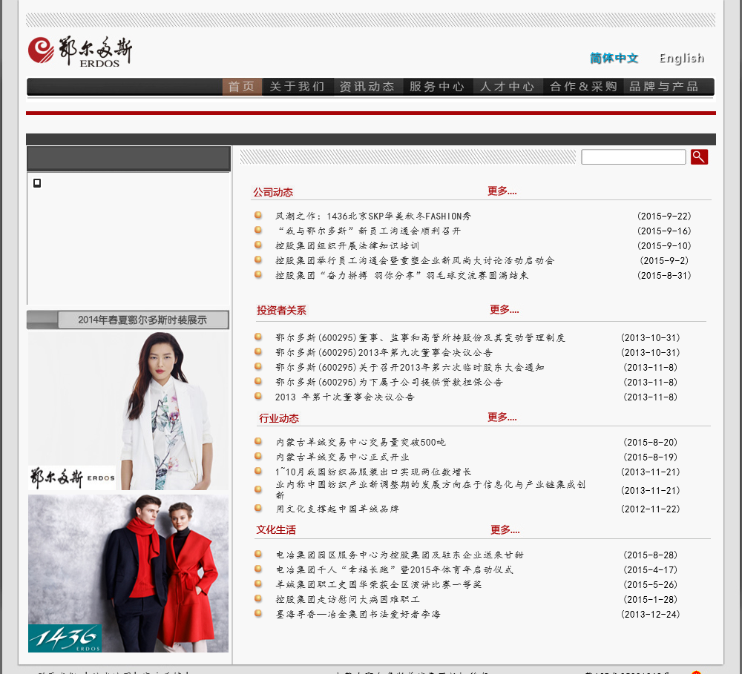
Task: Open article 凤潮之作：1436北京SKP华美秋冬FASHION秀
Action: [x=373, y=217]
